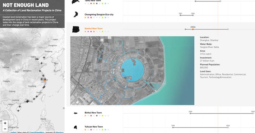Open the OpenStreetMap attribution link
The height and width of the screenshot is (133, 255).
point(37,132)
